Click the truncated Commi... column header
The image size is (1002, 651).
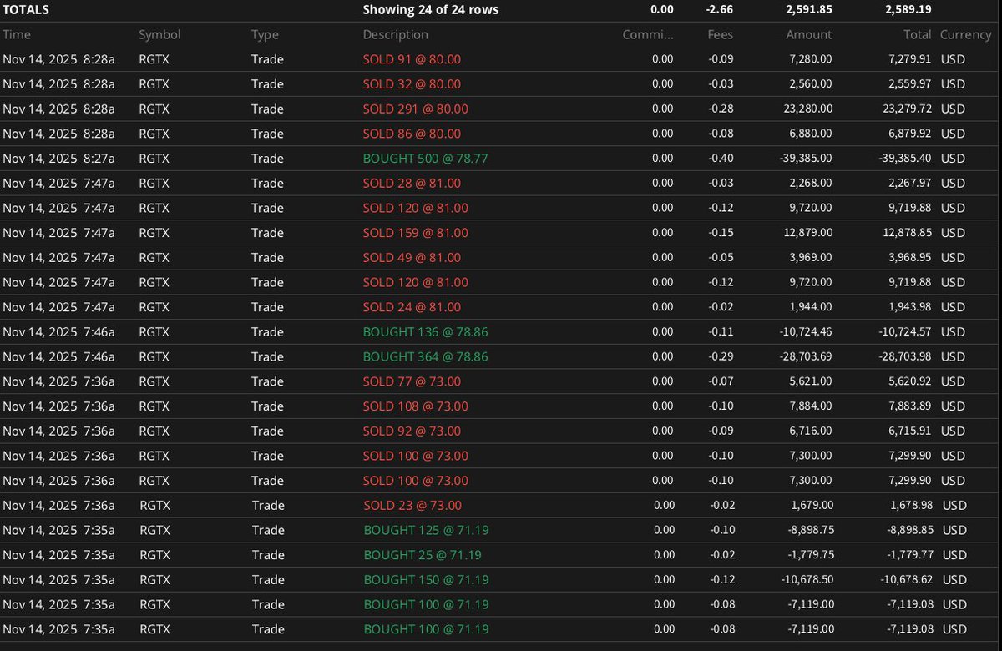click(x=648, y=35)
